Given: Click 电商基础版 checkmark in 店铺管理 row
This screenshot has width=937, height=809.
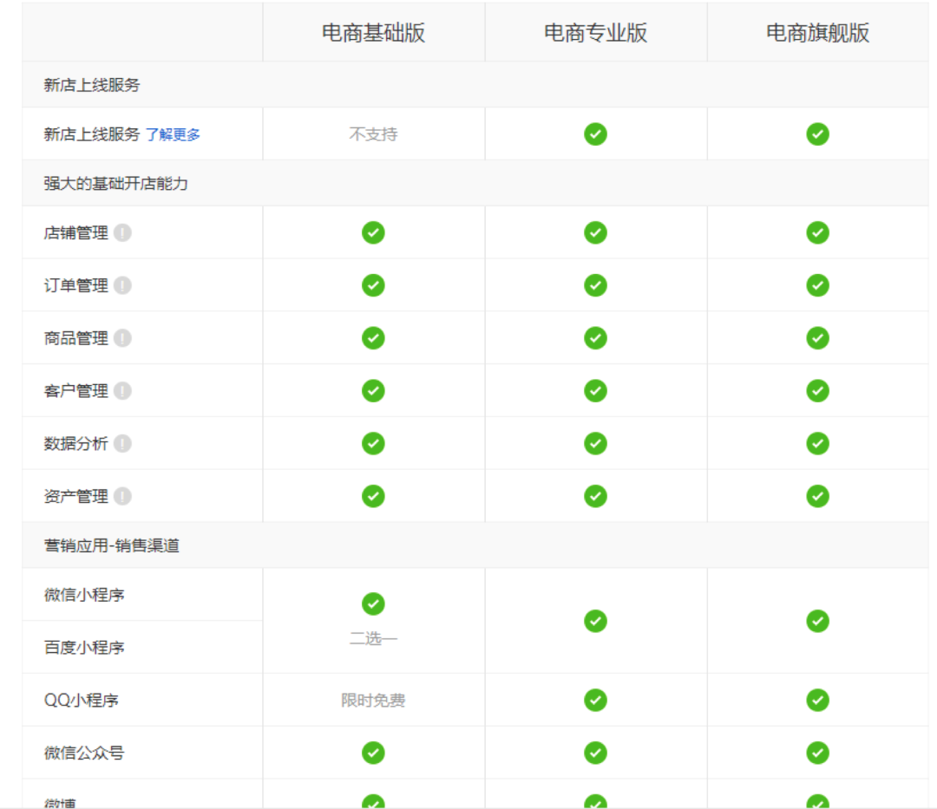Looking at the screenshot, I should 373,233.
